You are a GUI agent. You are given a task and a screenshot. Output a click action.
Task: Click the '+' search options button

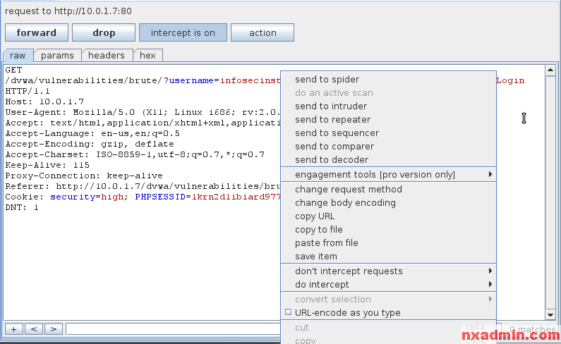14,329
